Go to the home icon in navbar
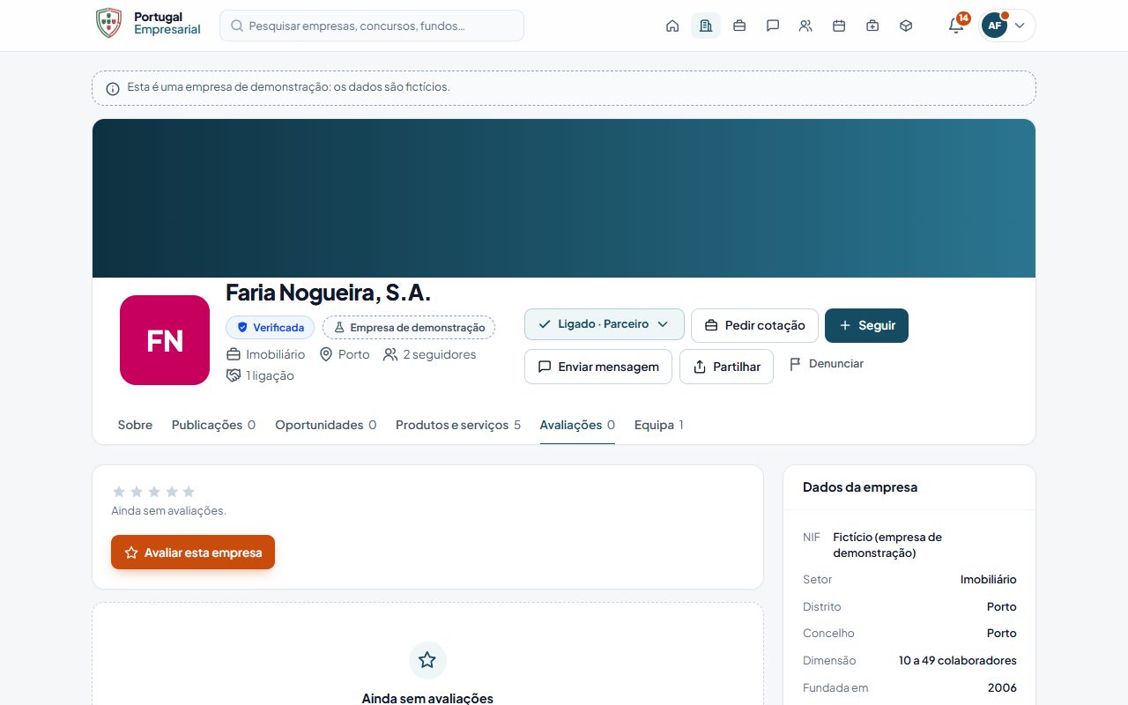This screenshot has height=705, width=1128. 672,26
